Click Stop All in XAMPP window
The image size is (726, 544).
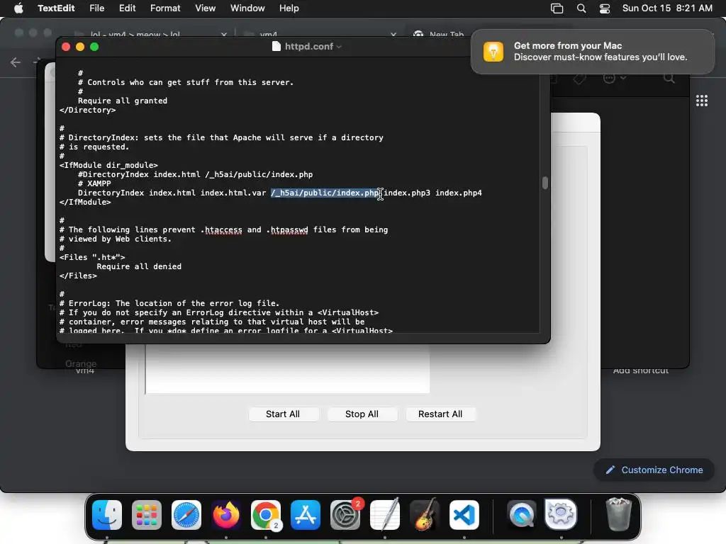tap(362, 414)
